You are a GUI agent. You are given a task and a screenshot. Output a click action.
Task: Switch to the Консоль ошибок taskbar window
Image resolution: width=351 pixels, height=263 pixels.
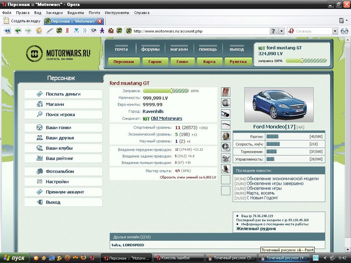pos(178,258)
